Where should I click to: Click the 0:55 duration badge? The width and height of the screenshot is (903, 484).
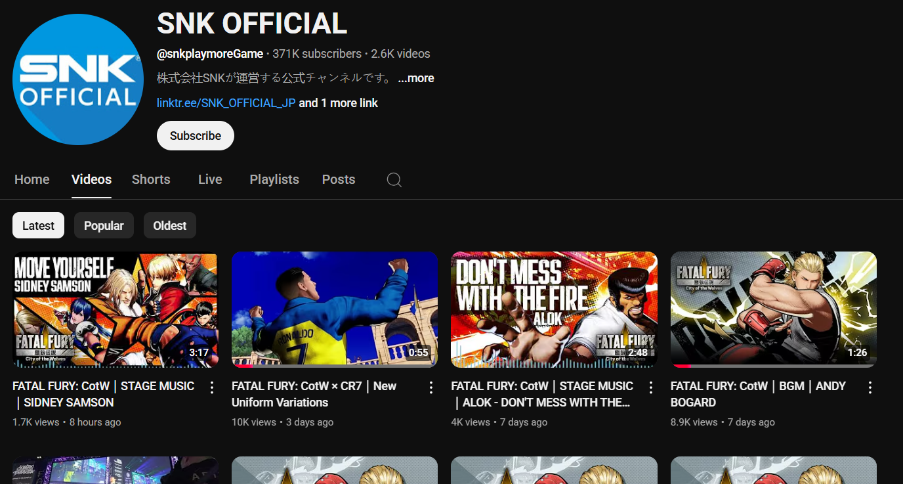pyautogui.click(x=418, y=353)
